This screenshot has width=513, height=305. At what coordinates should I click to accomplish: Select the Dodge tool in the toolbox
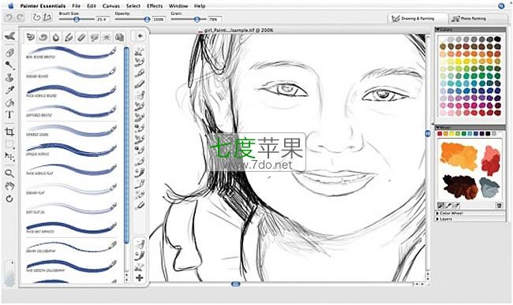(x=9, y=65)
